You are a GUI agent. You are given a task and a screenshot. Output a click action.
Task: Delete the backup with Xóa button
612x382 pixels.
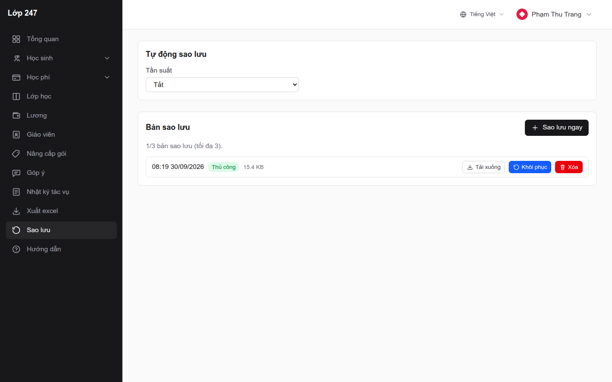click(569, 167)
